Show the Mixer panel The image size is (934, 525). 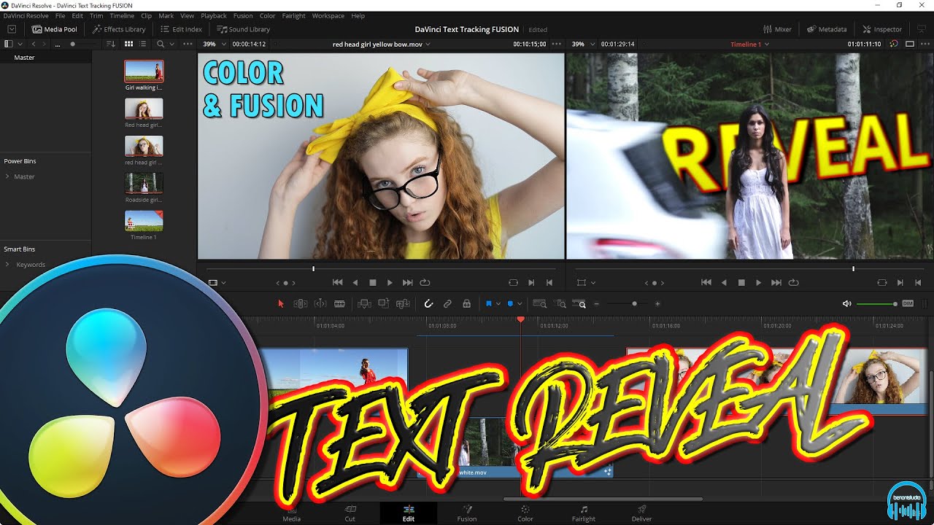tap(778, 29)
